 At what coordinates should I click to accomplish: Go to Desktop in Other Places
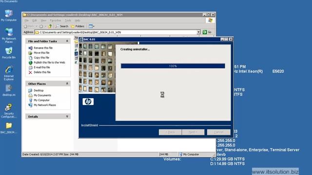pos(39,90)
